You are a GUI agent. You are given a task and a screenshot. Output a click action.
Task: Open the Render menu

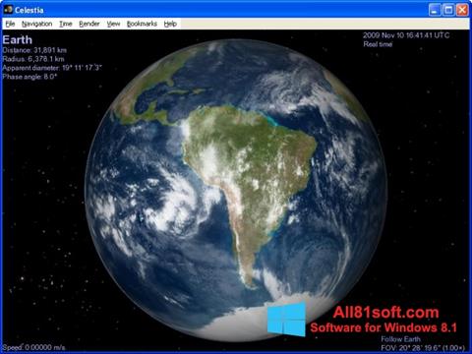(x=89, y=24)
